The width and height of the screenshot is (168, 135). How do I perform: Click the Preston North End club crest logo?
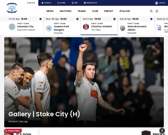(12, 8)
